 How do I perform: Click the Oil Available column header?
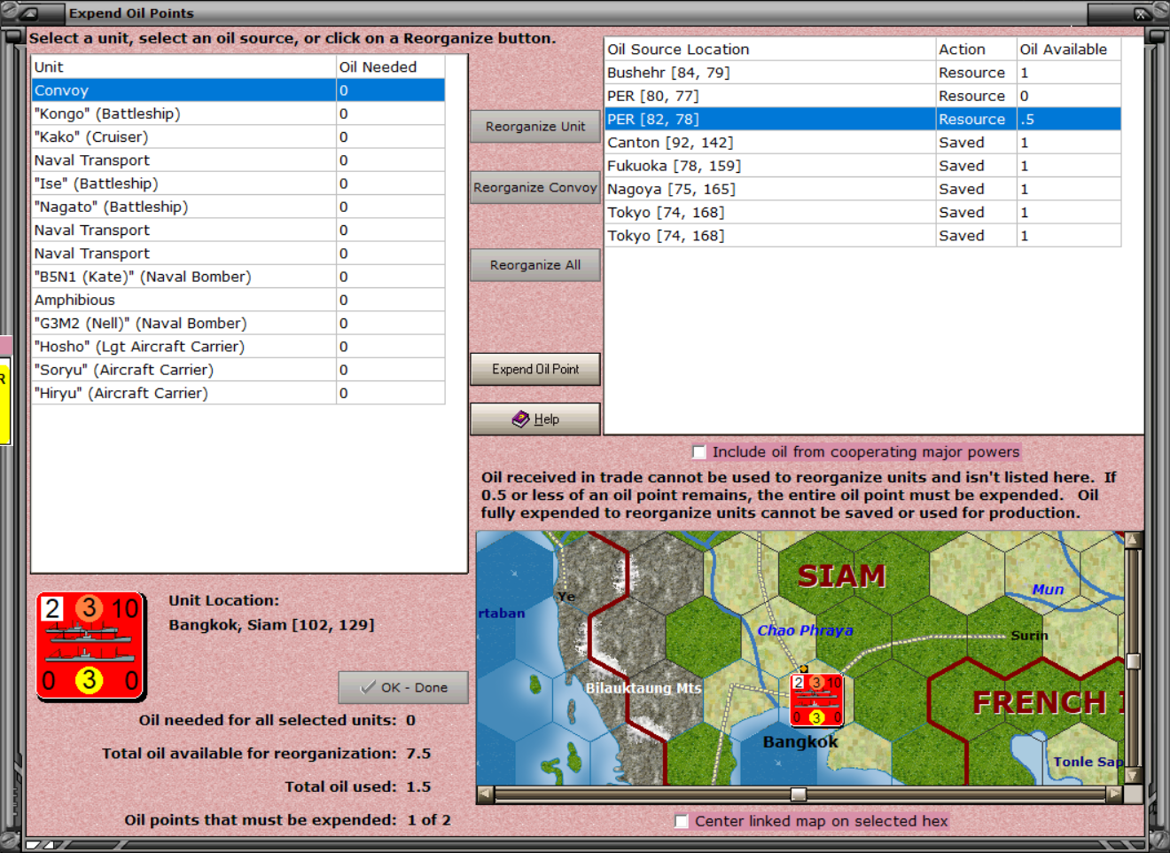point(1068,50)
